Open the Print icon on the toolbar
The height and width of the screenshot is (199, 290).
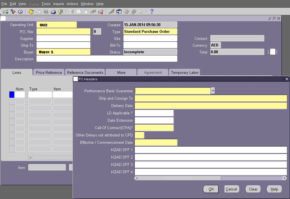(x=53, y=11)
